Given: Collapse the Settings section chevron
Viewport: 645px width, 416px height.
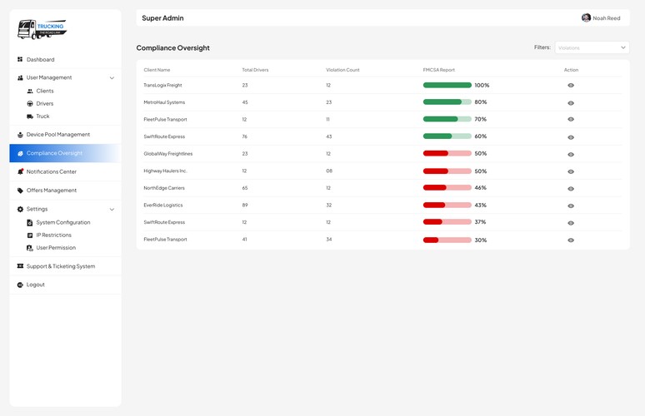Looking at the screenshot, I should point(112,210).
